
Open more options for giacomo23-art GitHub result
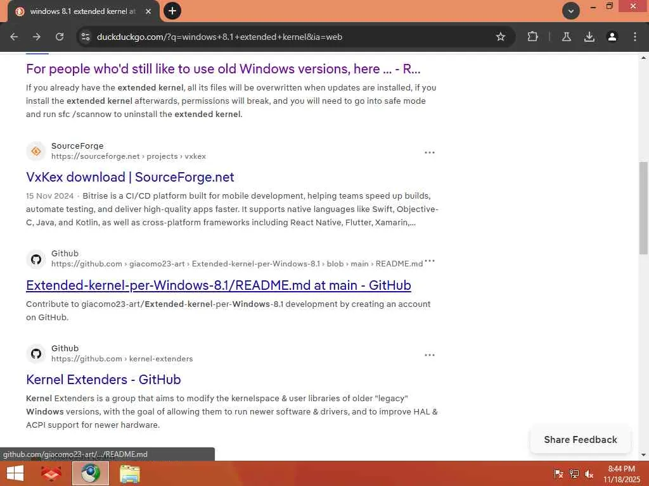point(430,261)
